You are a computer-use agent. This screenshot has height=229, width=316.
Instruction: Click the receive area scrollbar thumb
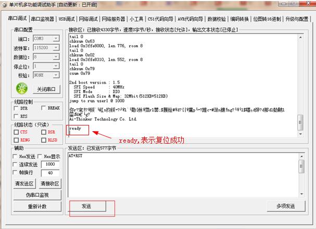point(300,122)
